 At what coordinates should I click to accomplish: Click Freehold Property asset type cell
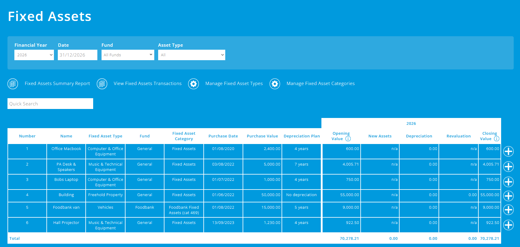105,196
